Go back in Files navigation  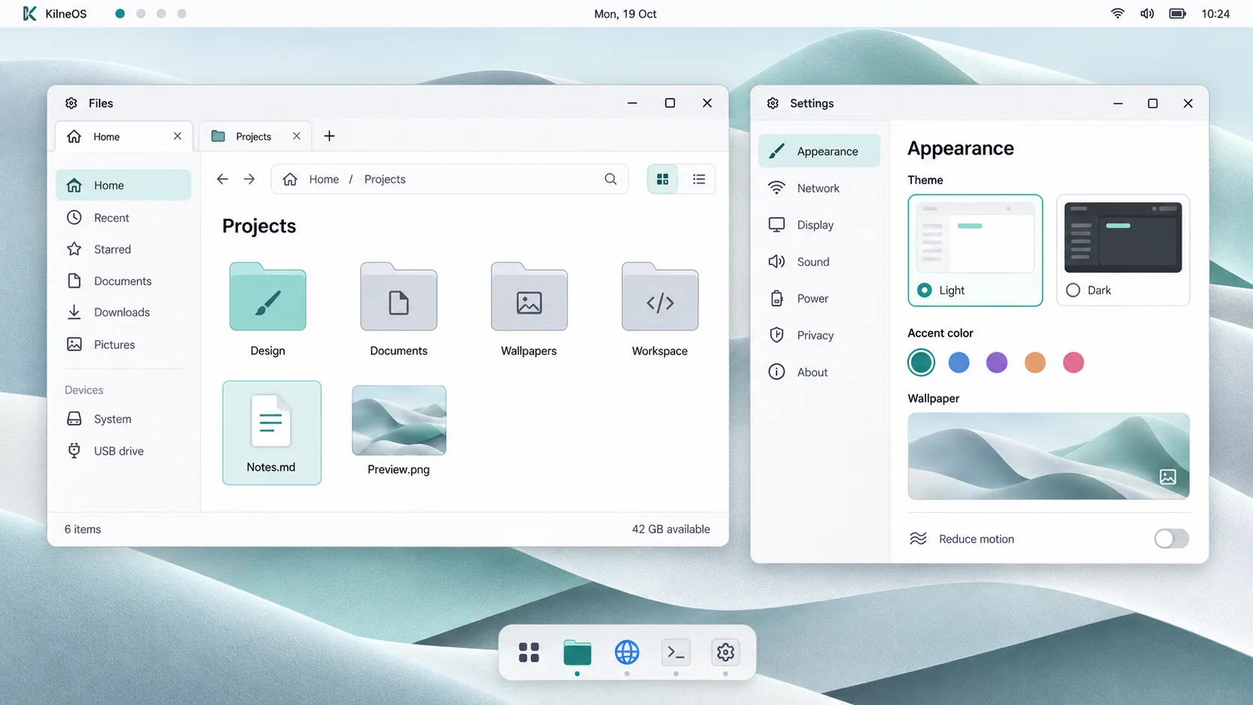tap(223, 179)
